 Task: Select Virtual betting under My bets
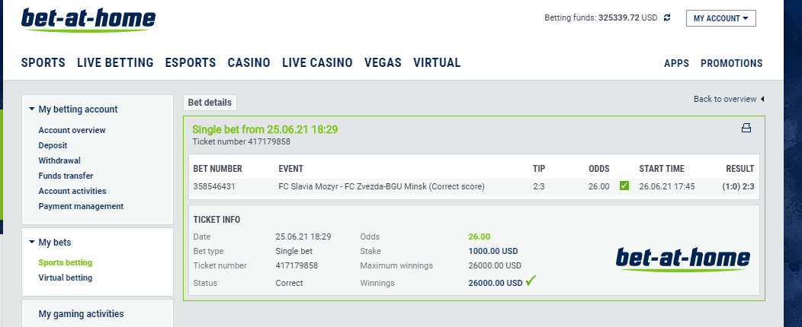66,278
